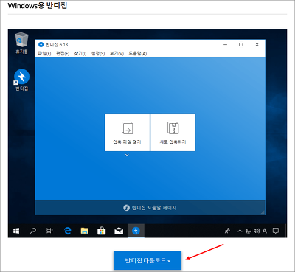
Task: Click the volume speaker tray icon
Action: click(x=257, y=231)
